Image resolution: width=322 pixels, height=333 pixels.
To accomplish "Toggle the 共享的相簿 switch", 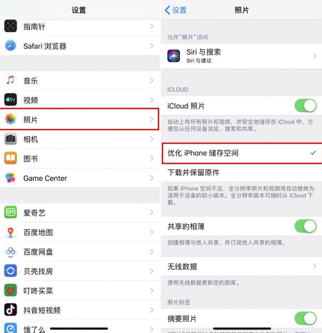I will click(x=306, y=226).
